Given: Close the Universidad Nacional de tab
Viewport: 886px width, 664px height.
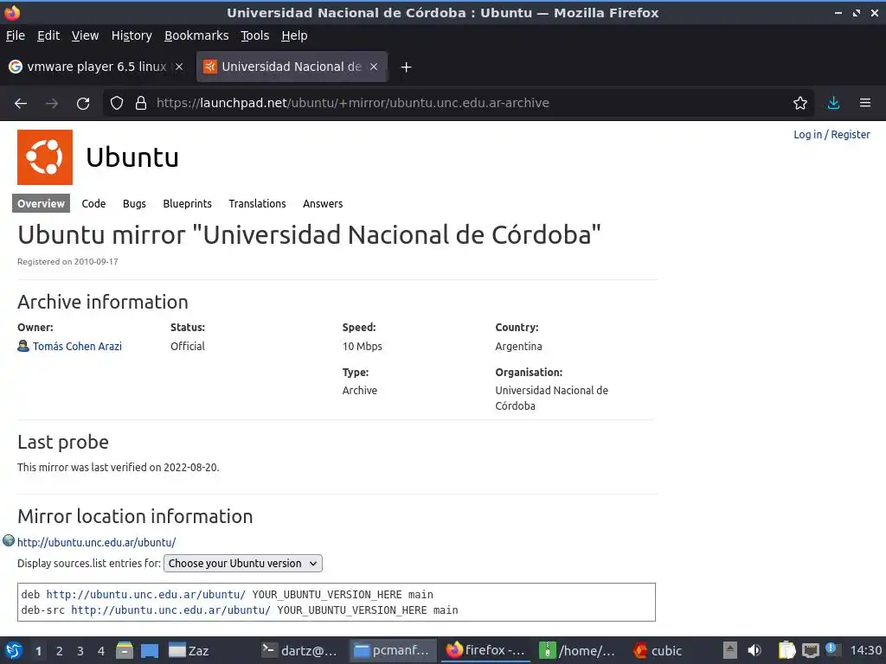Looking at the screenshot, I should [374, 67].
